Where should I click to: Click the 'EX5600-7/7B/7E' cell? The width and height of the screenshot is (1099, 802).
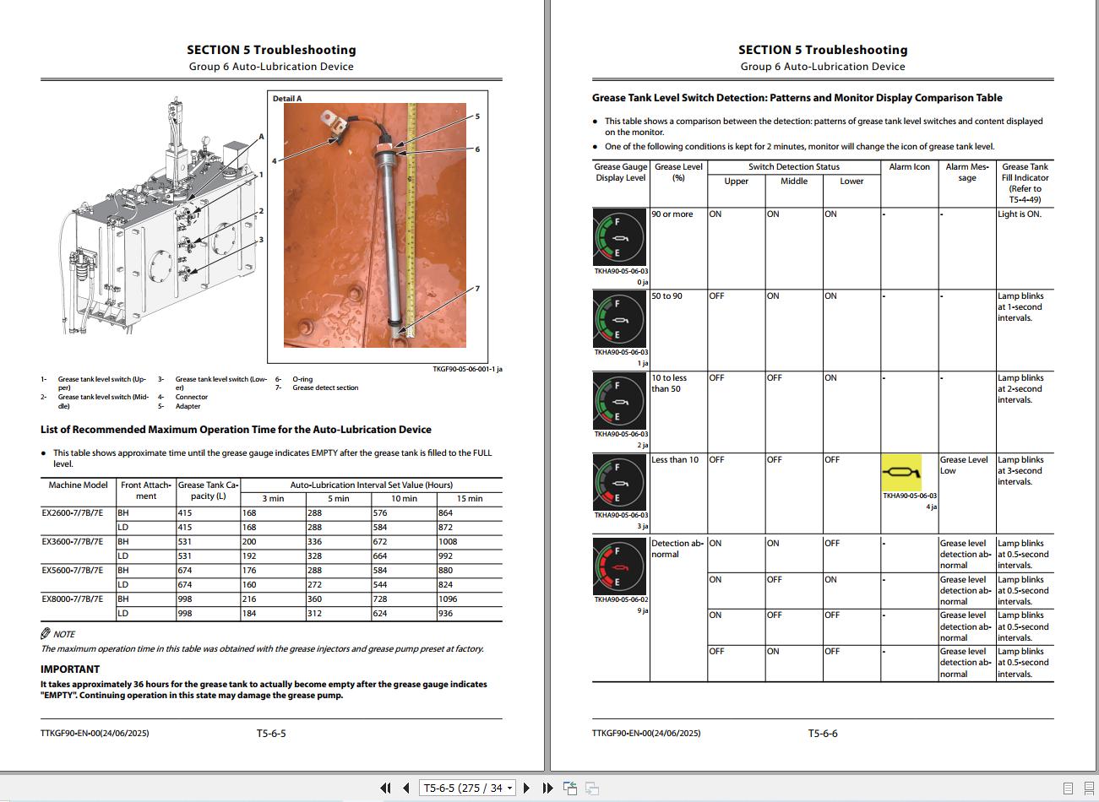tap(73, 570)
